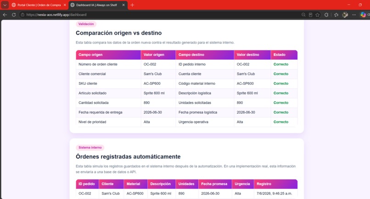Click the Órdenes registradas automáticamente heading
The image size is (370, 199).
tap(128, 156)
